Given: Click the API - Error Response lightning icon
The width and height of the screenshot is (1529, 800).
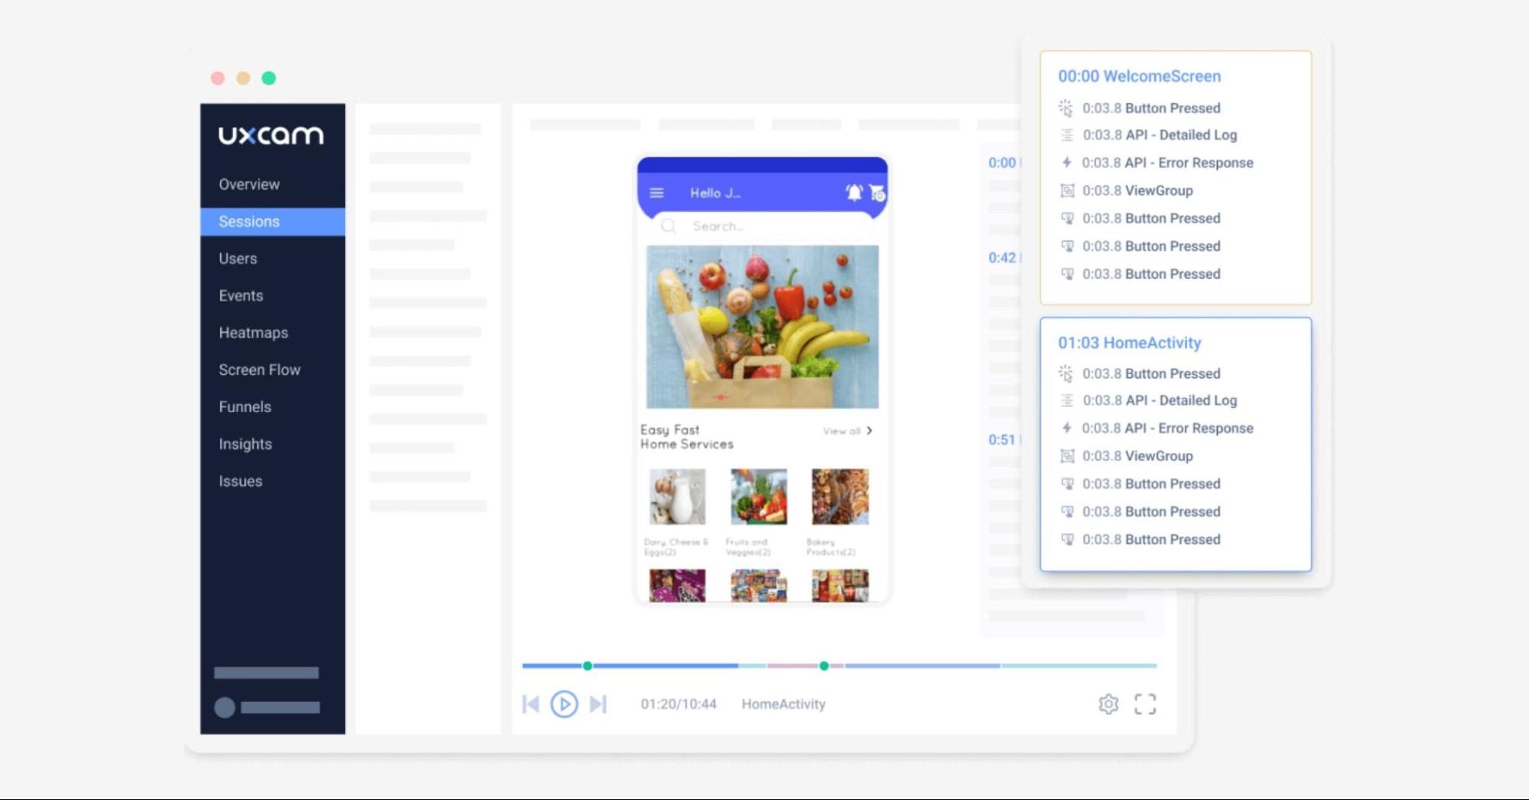Looking at the screenshot, I should 1066,162.
